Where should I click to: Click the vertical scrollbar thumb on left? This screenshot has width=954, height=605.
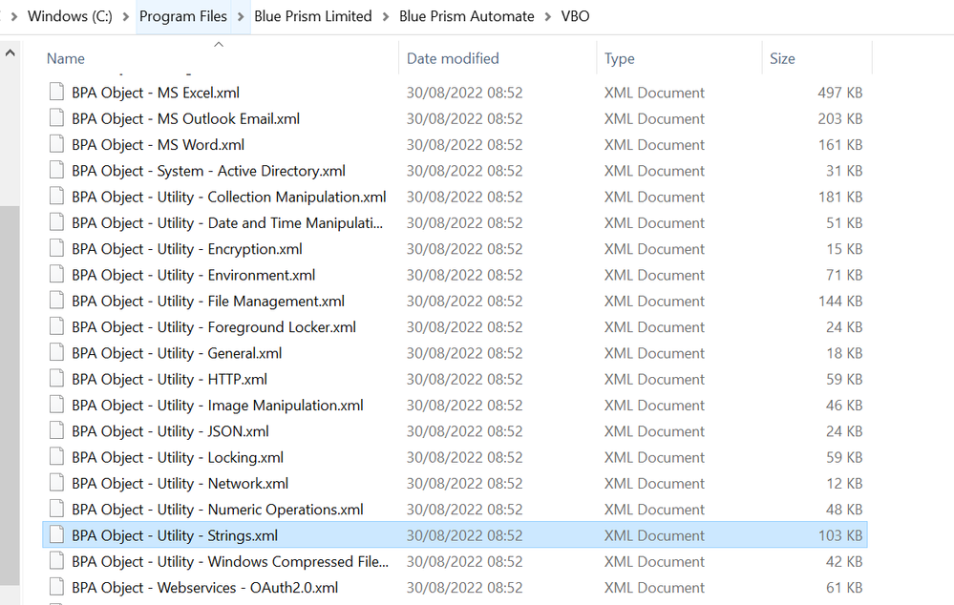point(10,395)
